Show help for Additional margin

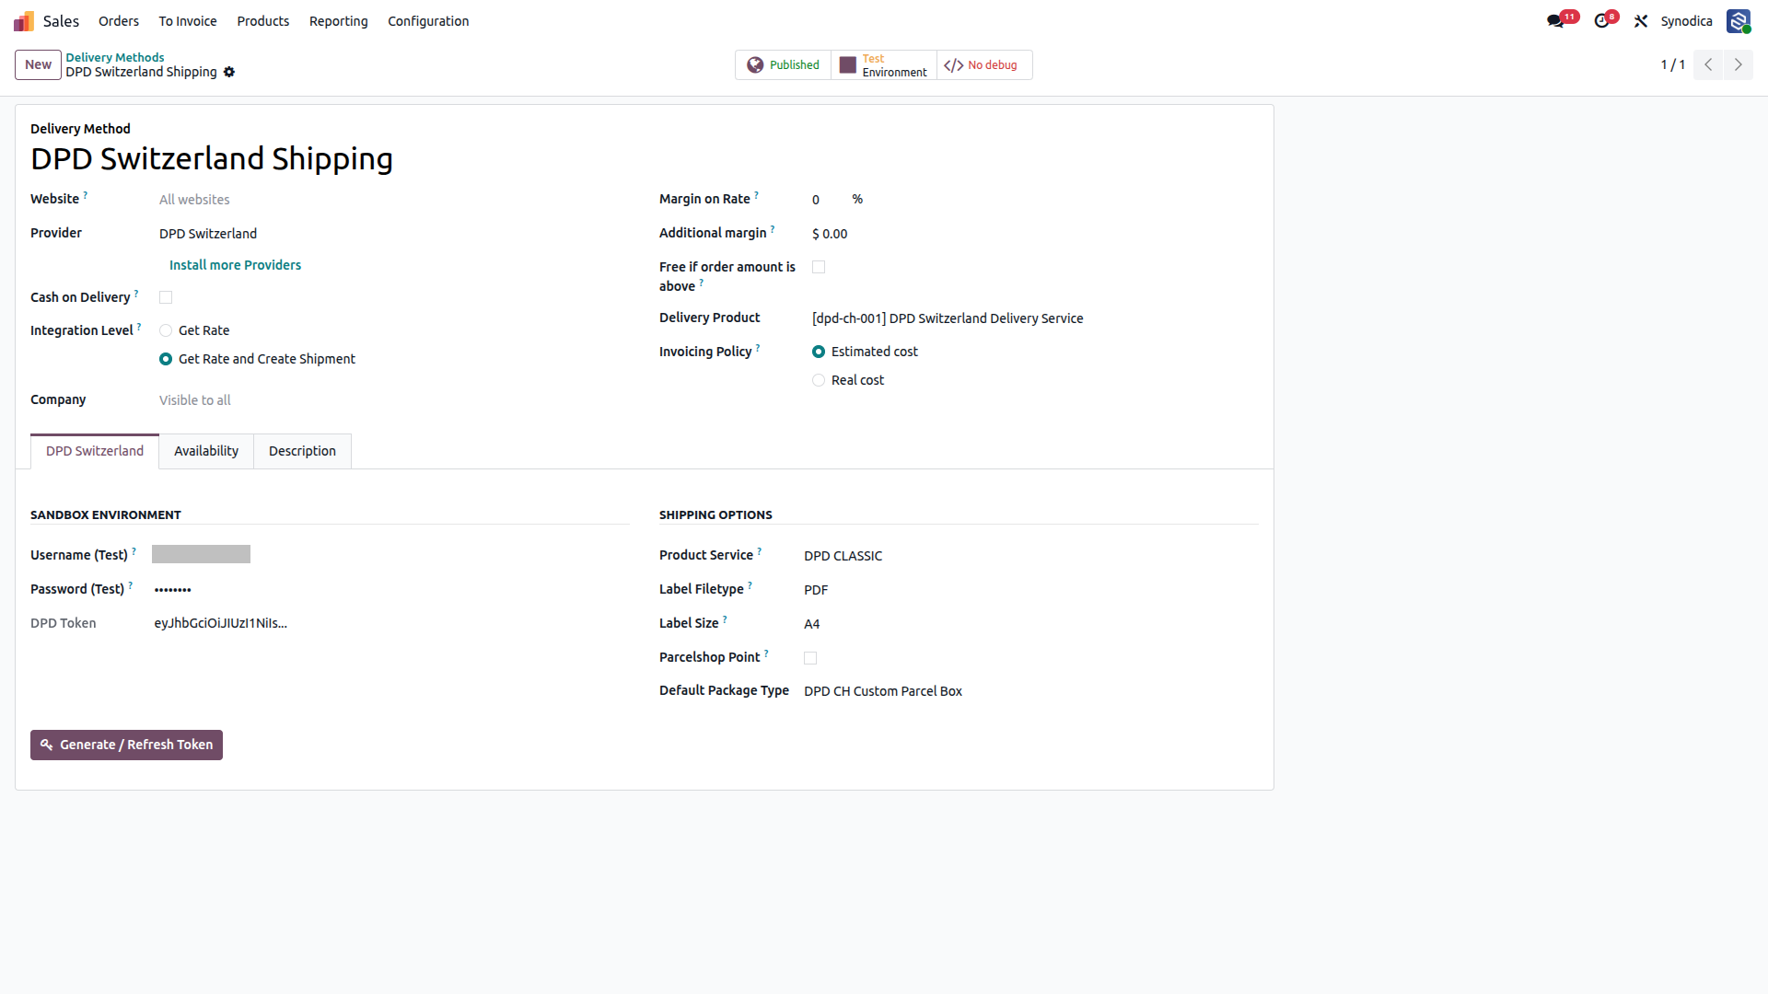click(773, 229)
